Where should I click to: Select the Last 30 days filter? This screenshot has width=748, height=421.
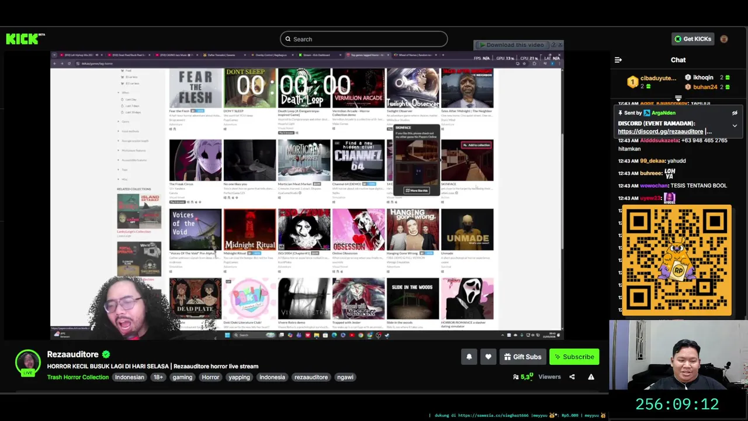133,112
